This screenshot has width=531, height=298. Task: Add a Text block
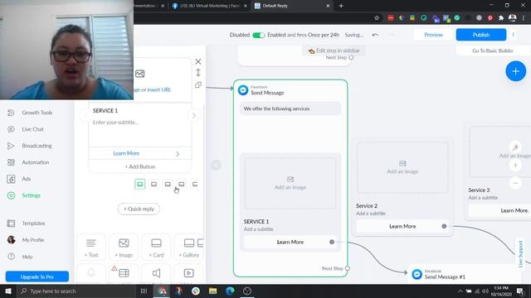91,248
